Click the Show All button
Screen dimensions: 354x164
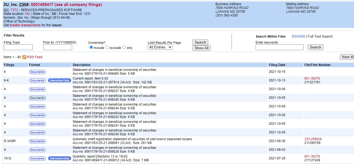pos(201,48)
